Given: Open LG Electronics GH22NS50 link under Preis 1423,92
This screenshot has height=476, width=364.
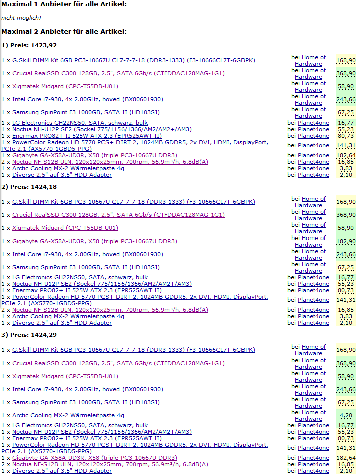Looking at the screenshot, I should 80,123.
